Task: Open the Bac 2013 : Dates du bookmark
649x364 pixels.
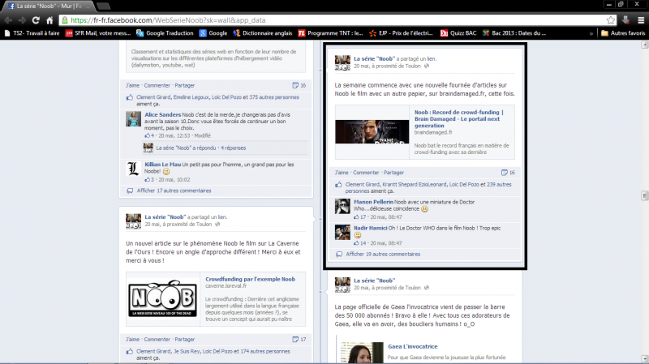Action: tap(514, 33)
